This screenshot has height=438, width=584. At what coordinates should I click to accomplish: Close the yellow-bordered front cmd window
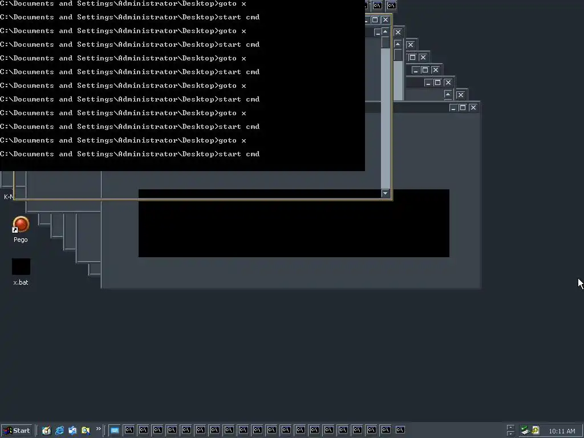pyautogui.click(x=386, y=20)
